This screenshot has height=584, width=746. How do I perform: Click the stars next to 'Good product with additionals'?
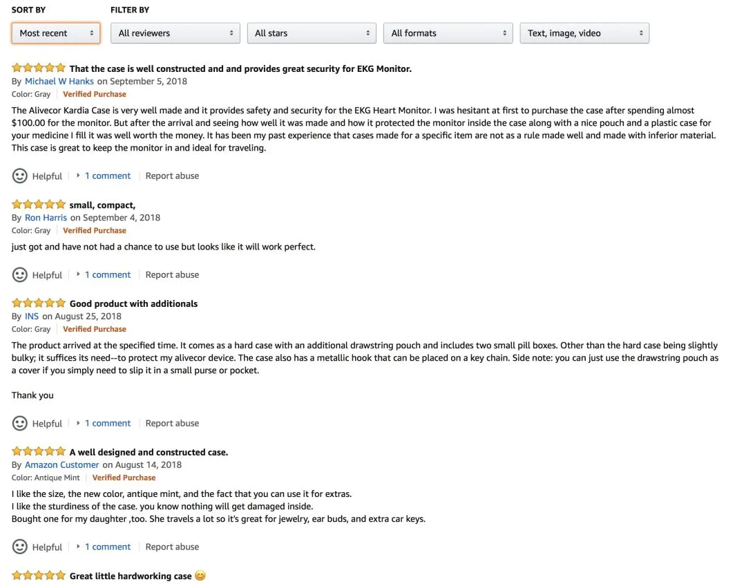click(39, 303)
